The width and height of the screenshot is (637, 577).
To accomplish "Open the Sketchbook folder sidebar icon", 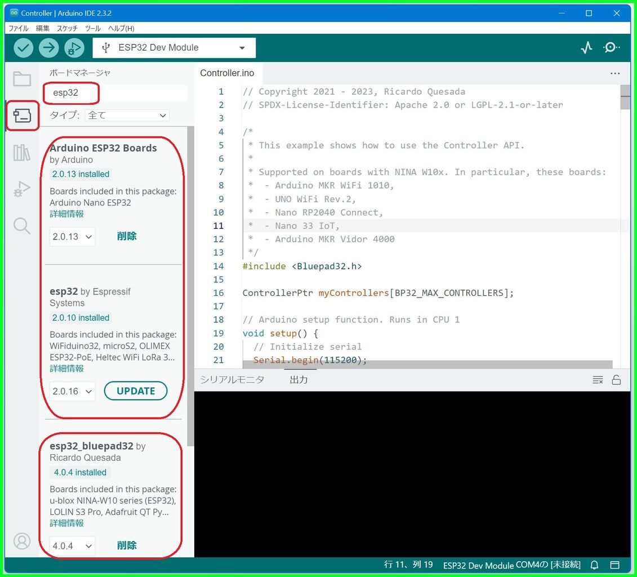I will (21, 79).
